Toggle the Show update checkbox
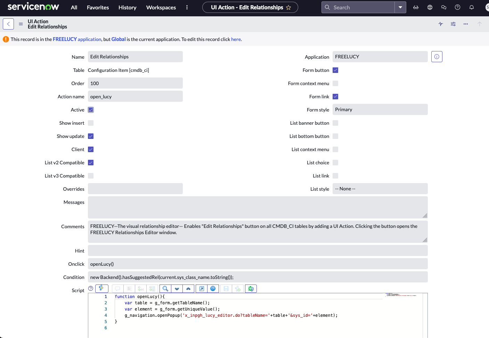The width and height of the screenshot is (489, 338). click(x=91, y=136)
